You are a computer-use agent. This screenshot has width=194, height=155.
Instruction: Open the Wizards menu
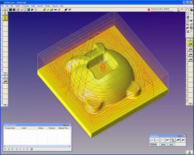40,6
